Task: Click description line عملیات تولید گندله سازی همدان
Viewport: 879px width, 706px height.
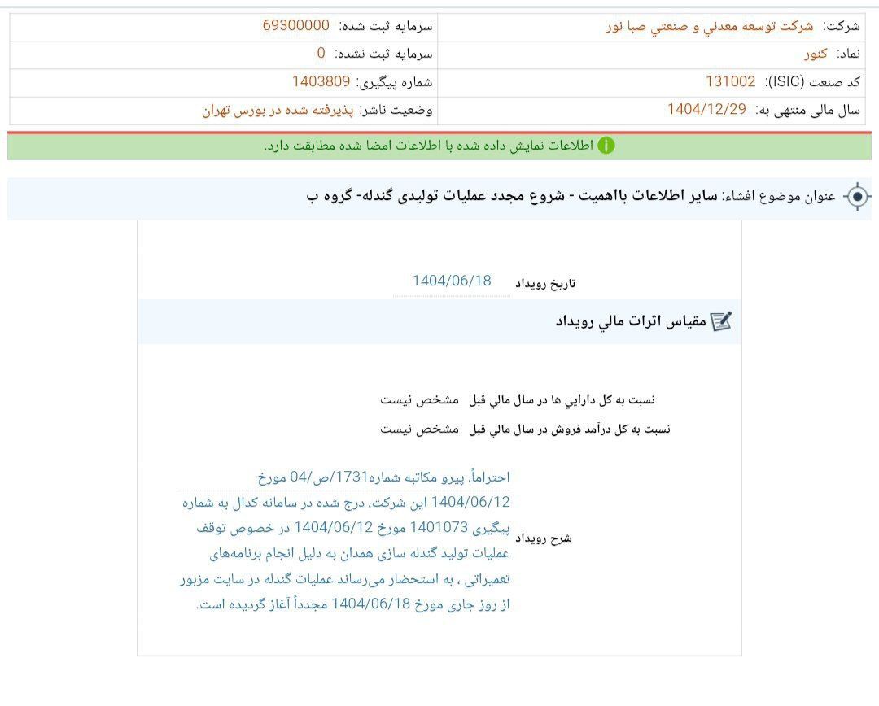Action: click(x=360, y=554)
